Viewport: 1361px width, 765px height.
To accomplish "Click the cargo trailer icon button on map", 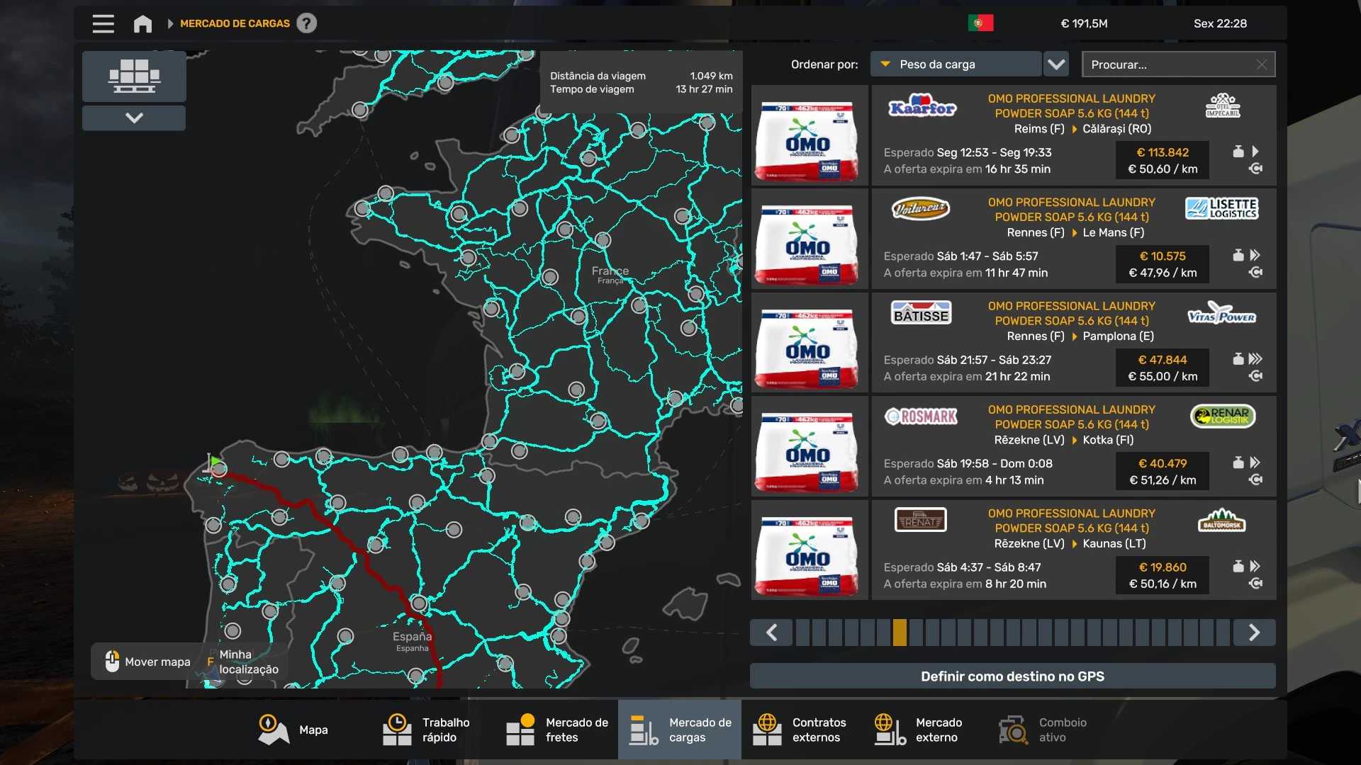I will tap(134, 76).
